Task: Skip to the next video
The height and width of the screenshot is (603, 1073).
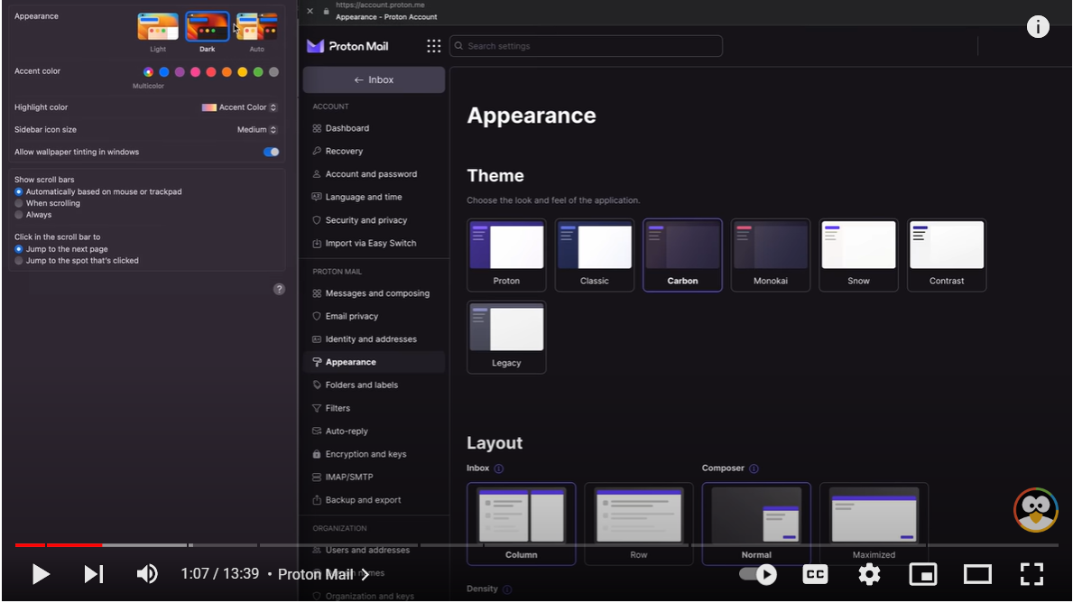Action: click(x=94, y=574)
